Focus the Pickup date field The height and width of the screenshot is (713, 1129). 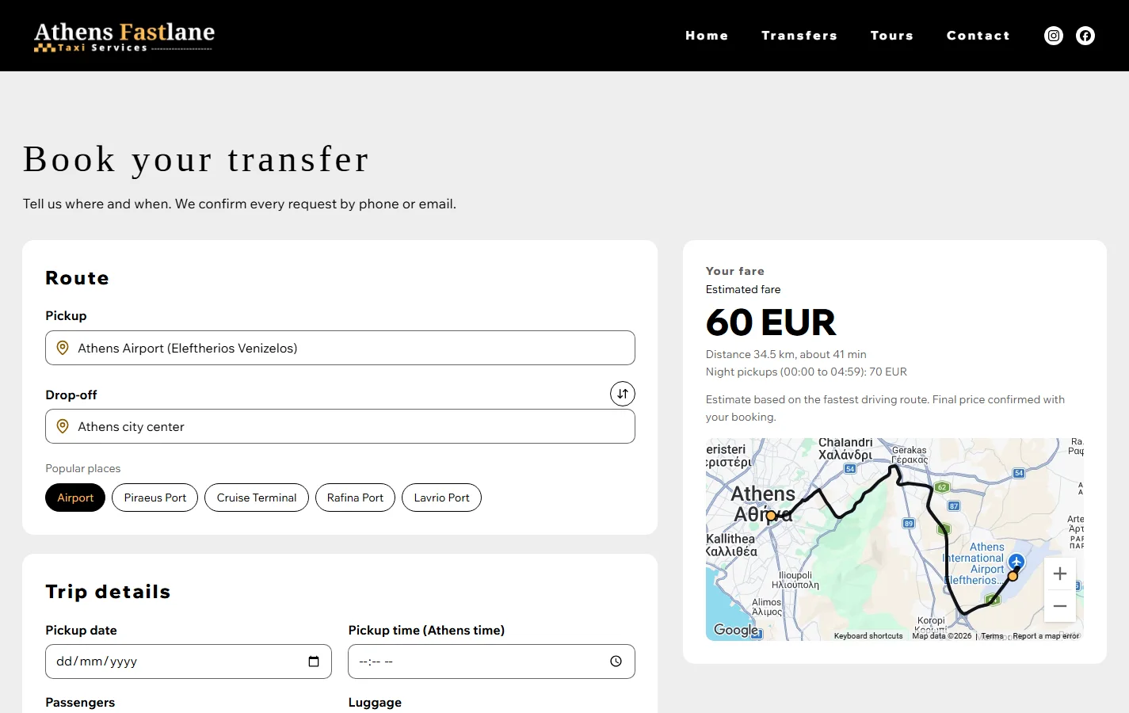[x=189, y=662]
